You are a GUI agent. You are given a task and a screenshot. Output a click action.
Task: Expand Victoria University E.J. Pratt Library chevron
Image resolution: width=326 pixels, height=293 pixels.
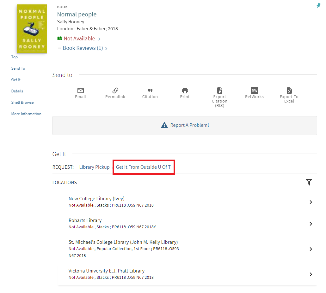pos(311,274)
